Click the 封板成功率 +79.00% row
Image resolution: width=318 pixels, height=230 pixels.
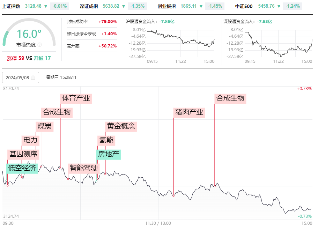pos(92,22)
